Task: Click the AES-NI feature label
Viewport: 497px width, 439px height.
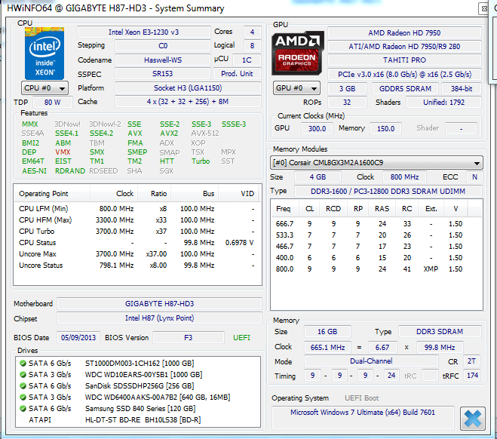Action: 34,171
